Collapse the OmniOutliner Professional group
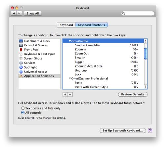The height and width of the screenshot is (149, 165). point(70,78)
